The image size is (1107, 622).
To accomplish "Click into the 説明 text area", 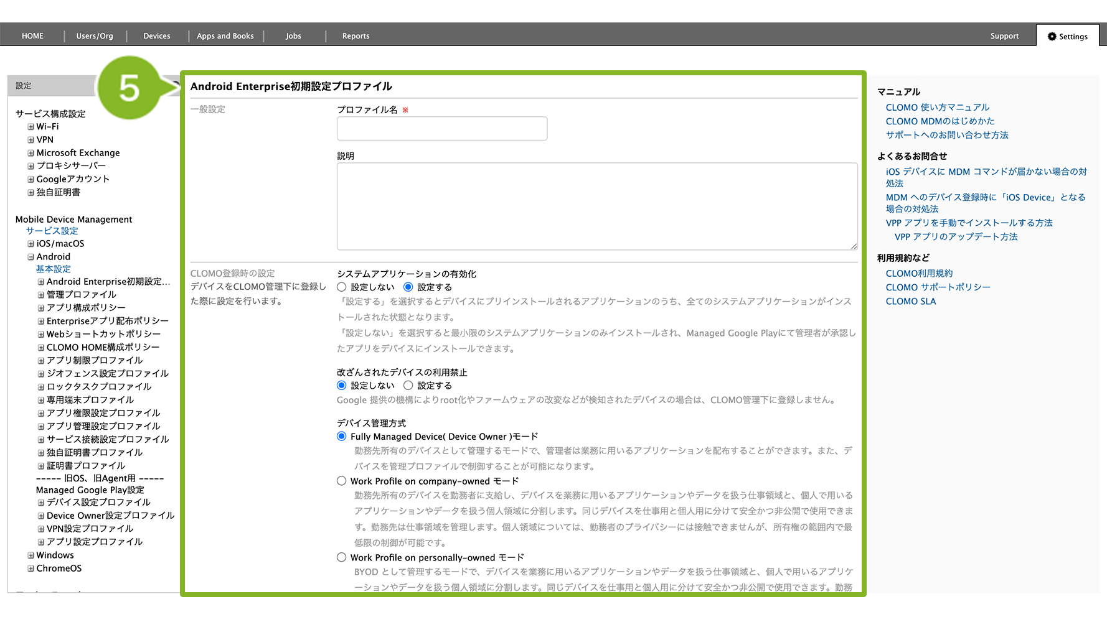I will (x=597, y=207).
